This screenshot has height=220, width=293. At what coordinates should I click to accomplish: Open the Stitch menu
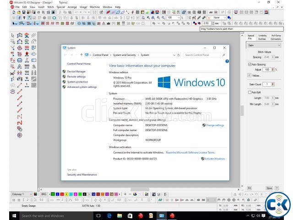tap(50, 7)
